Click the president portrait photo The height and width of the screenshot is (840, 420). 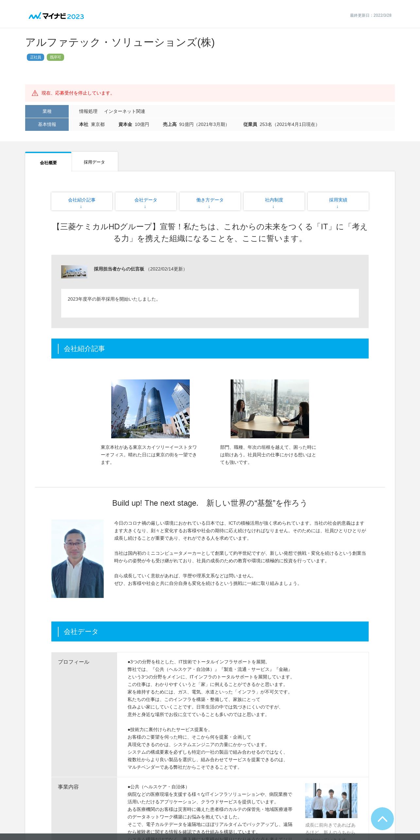tap(78, 559)
